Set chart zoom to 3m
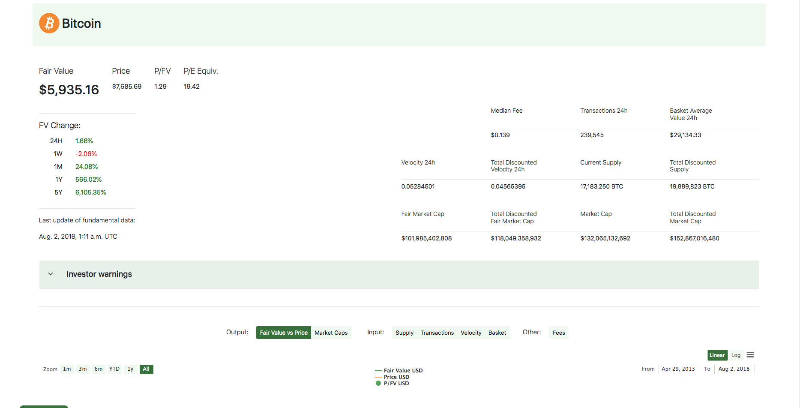The image size is (800, 408). (x=83, y=369)
